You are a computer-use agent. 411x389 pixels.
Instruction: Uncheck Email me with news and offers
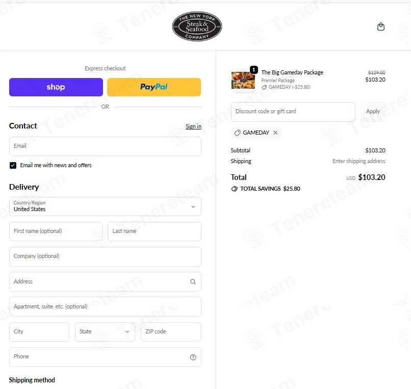click(x=13, y=165)
